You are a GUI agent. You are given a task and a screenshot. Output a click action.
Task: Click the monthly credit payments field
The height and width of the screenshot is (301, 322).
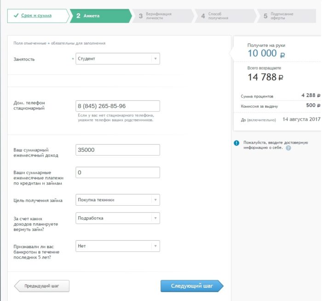click(118, 172)
